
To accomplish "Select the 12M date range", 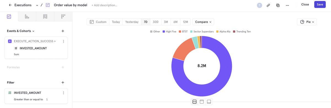I will 185,22.
